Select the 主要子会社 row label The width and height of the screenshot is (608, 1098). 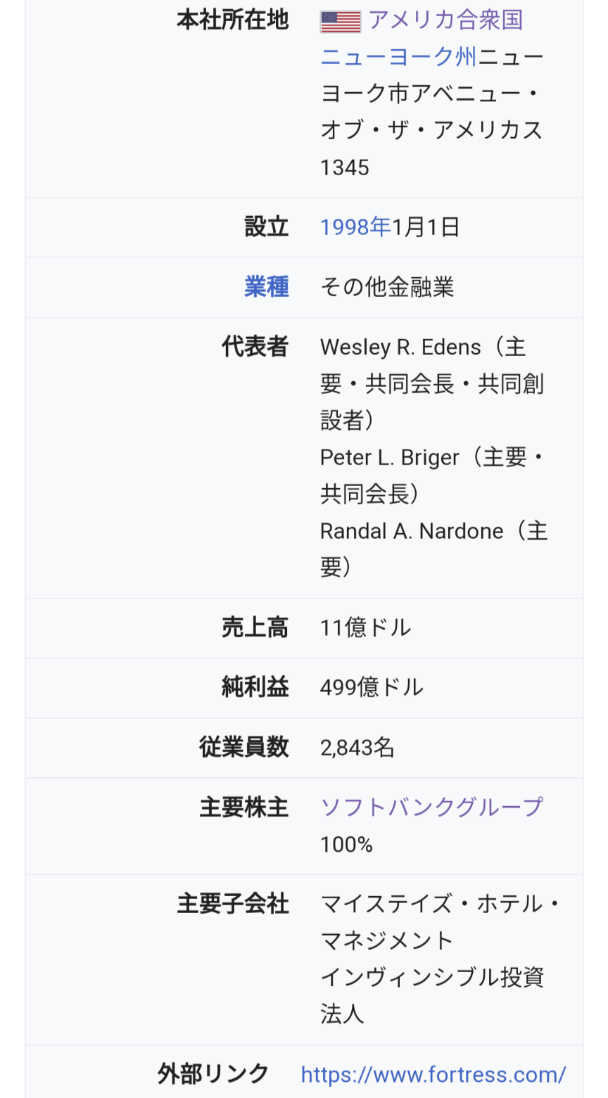click(x=232, y=904)
